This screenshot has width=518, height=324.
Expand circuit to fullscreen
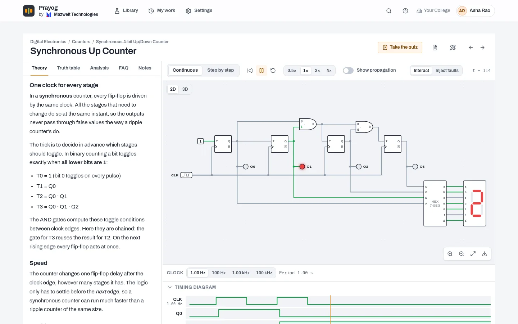click(x=473, y=254)
